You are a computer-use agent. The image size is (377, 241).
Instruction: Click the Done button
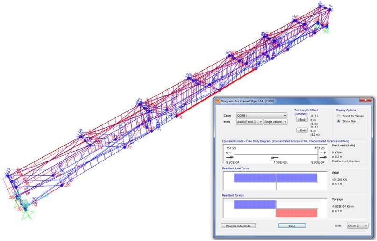(292, 226)
